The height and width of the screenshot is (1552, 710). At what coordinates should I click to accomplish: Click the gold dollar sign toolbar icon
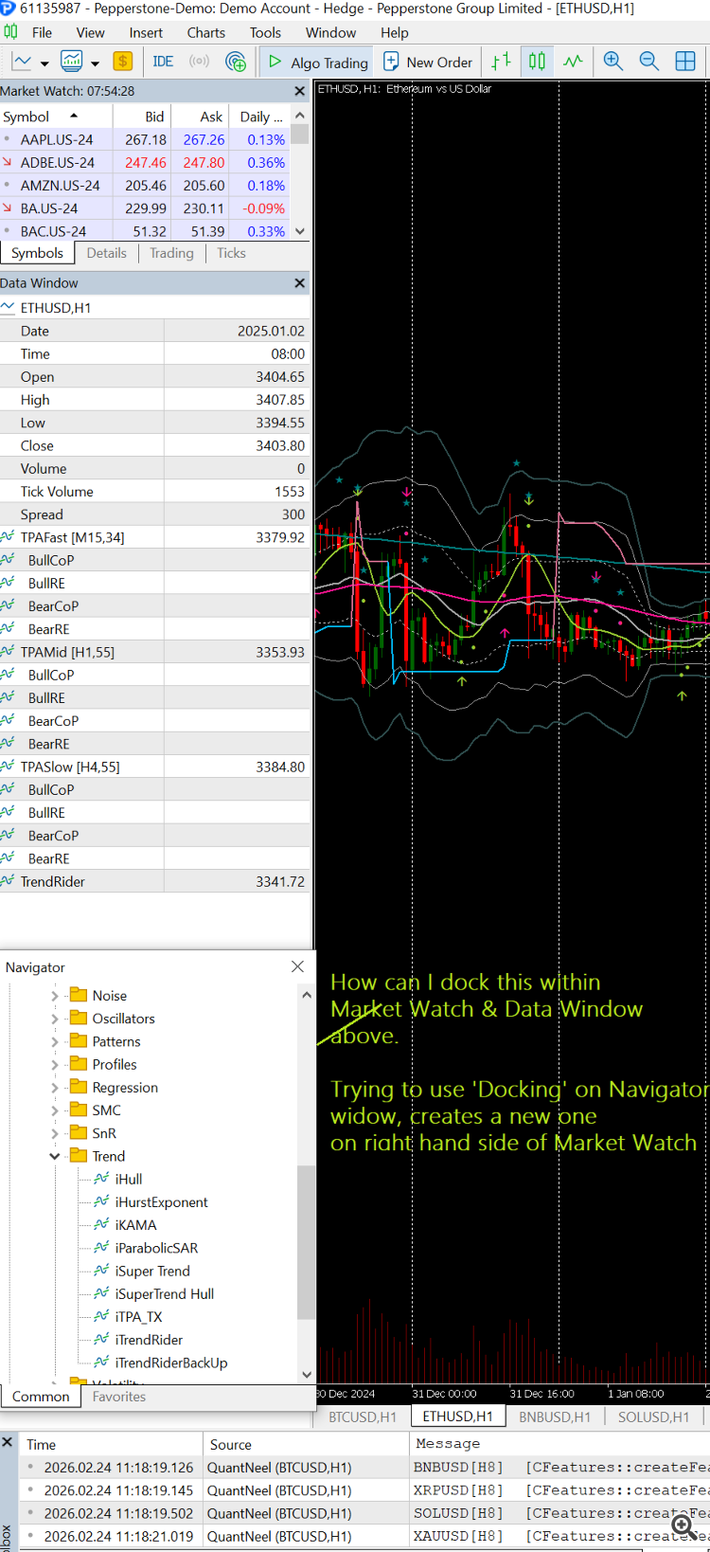pyautogui.click(x=122, y=62)
